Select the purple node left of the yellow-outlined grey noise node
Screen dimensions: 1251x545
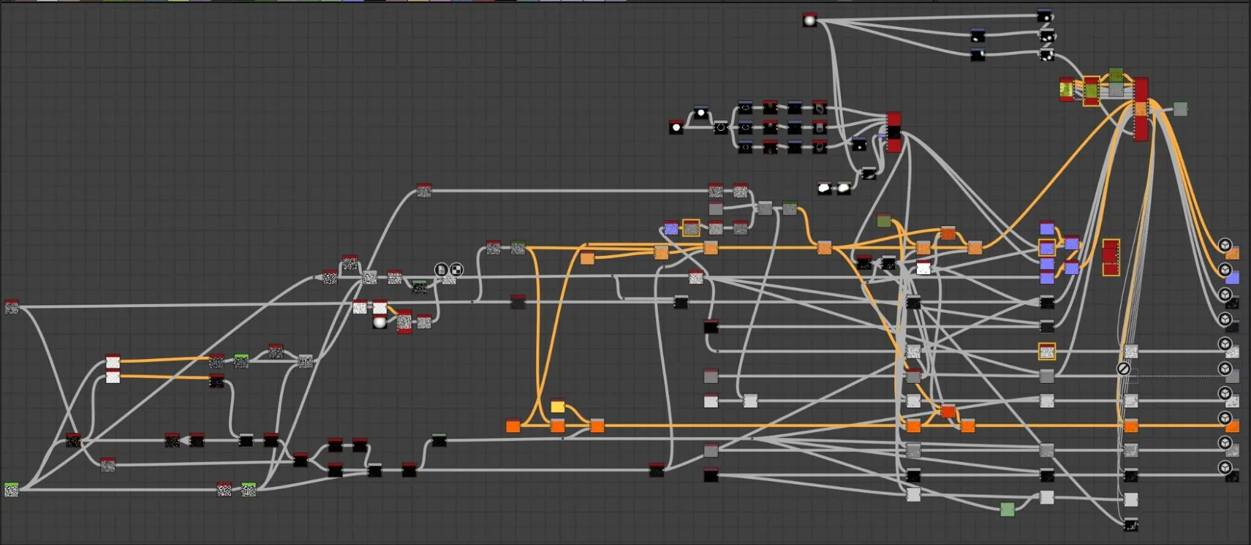click(x=671, y=228)
